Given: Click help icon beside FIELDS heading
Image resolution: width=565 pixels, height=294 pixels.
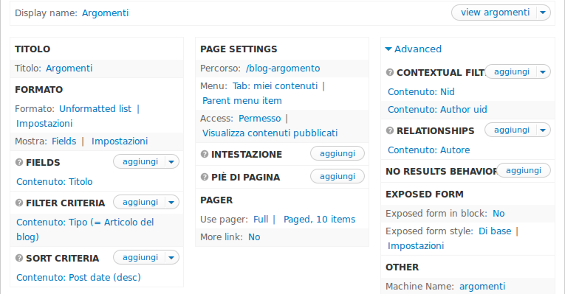Looking at the screenshot, I should [x=19, y=162].
